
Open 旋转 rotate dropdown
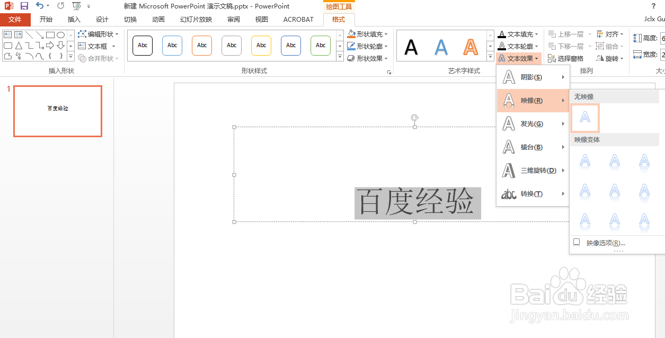(610, 58)
